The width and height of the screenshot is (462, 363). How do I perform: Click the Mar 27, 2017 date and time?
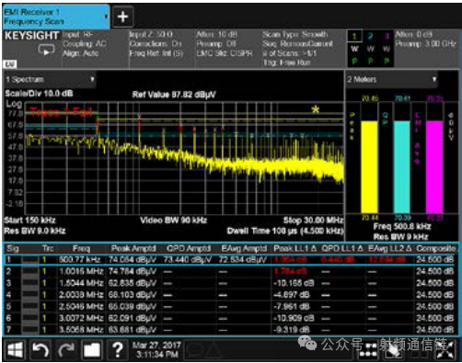click(x=156, y=349)
